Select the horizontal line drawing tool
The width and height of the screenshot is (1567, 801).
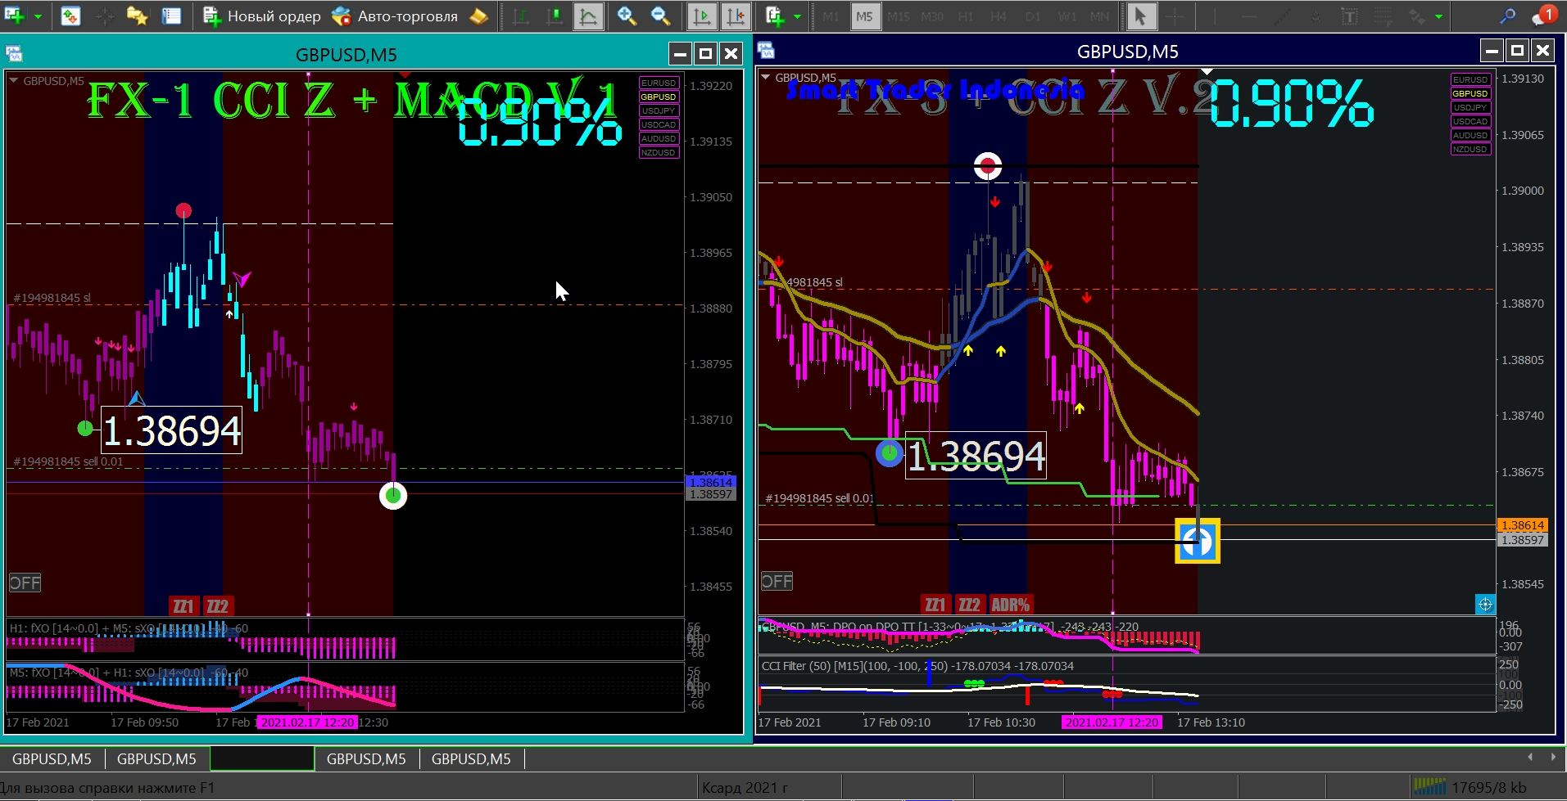pos(1248,16)
